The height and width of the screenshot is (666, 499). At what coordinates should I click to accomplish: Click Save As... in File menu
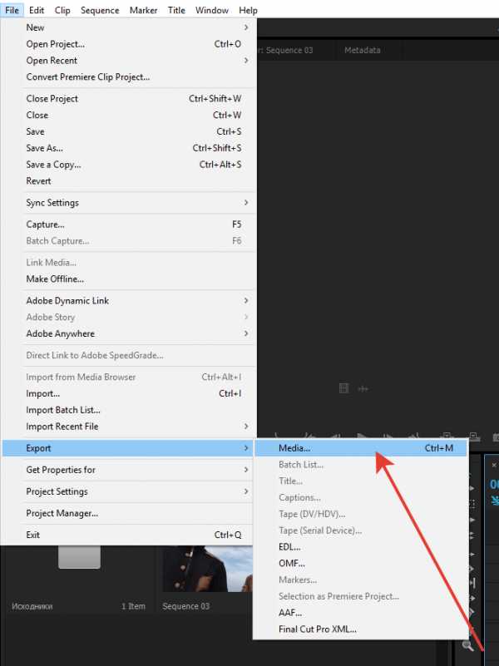click(x=44, y=148)
